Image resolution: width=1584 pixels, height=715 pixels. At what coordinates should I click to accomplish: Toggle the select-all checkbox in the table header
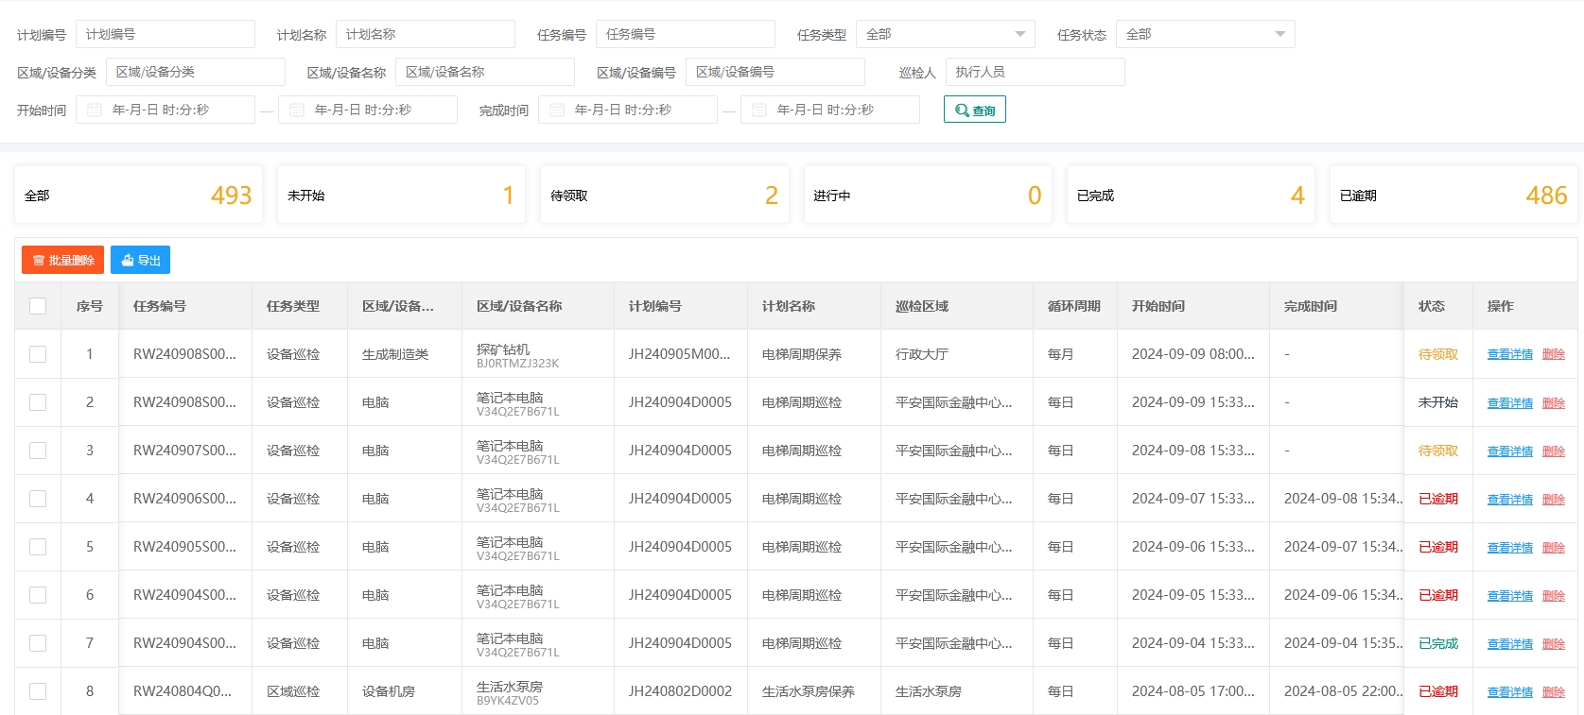coord(38,306)
